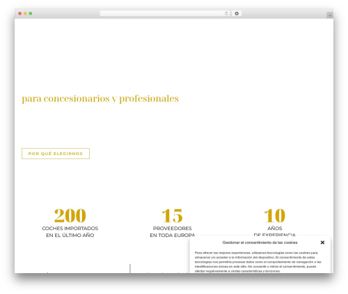Click the yellow minimize dot

click(x=25, y=13)
